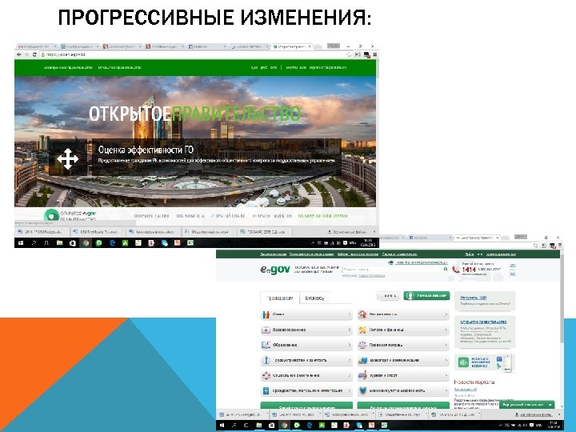Image resolution: width=576 pixels, height=432 pixels.
Task: Click the shield icon for Военный учет и безопасность
Action: 362,391
